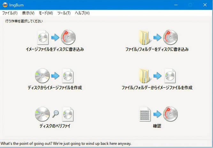
Task: Click the icon above the 確認 label
Action: coord(157,114)
